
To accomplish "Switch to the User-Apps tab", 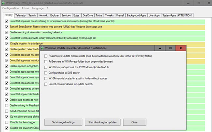I will (154, 15).
